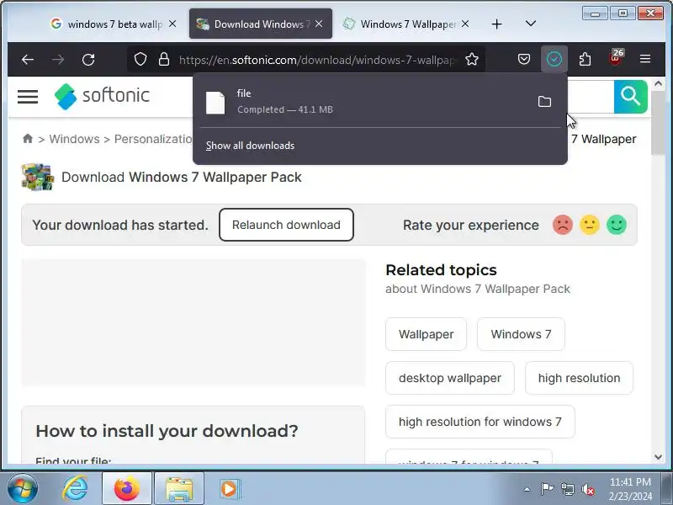
Task: Reload the current page
Action: 88,59
